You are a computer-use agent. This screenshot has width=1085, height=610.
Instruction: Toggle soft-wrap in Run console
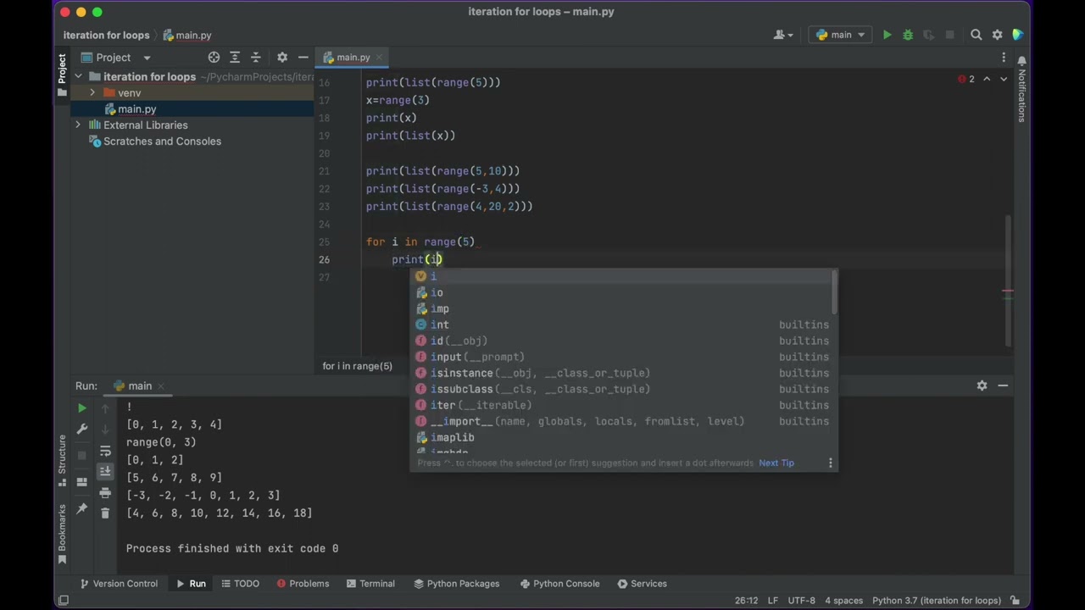pyautogui.click(x=105, y=451)
